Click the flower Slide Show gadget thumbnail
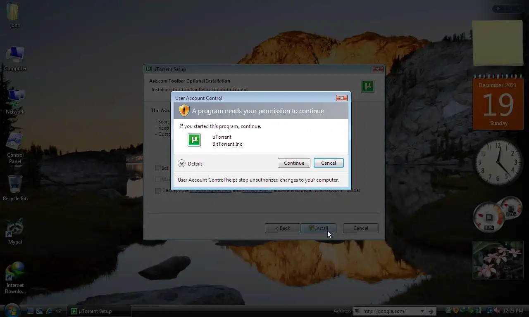This screenshot has width=529, height=317. click(498, 260)
